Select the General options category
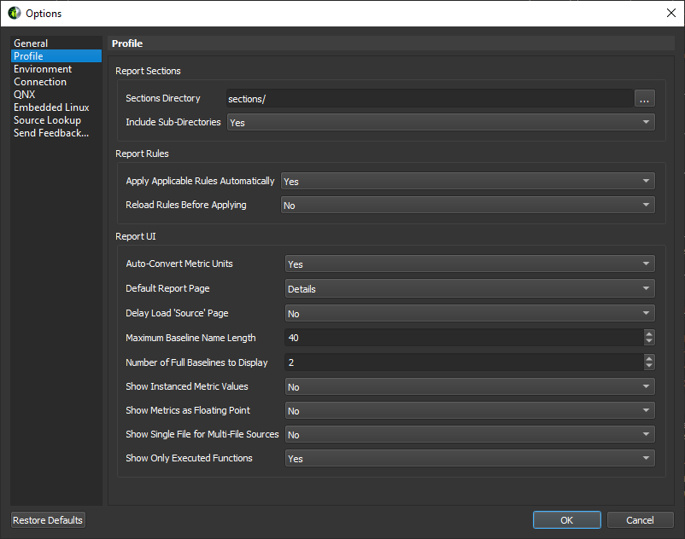Viewport: 685px width, 539px height. pos(31,43)
